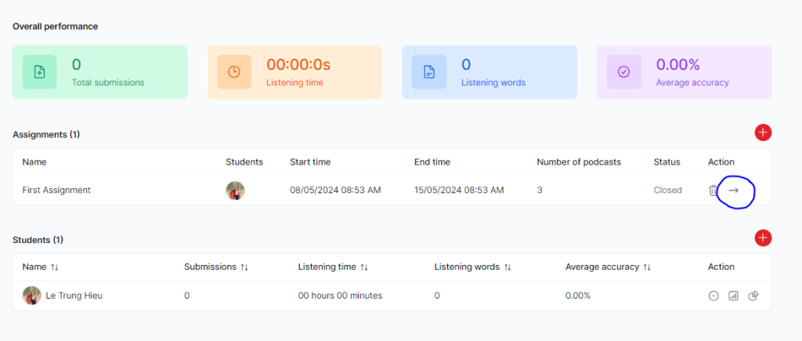Sort students by Submissions column
The width and height of the screenshot is (802, 341).
pos(244,267)
